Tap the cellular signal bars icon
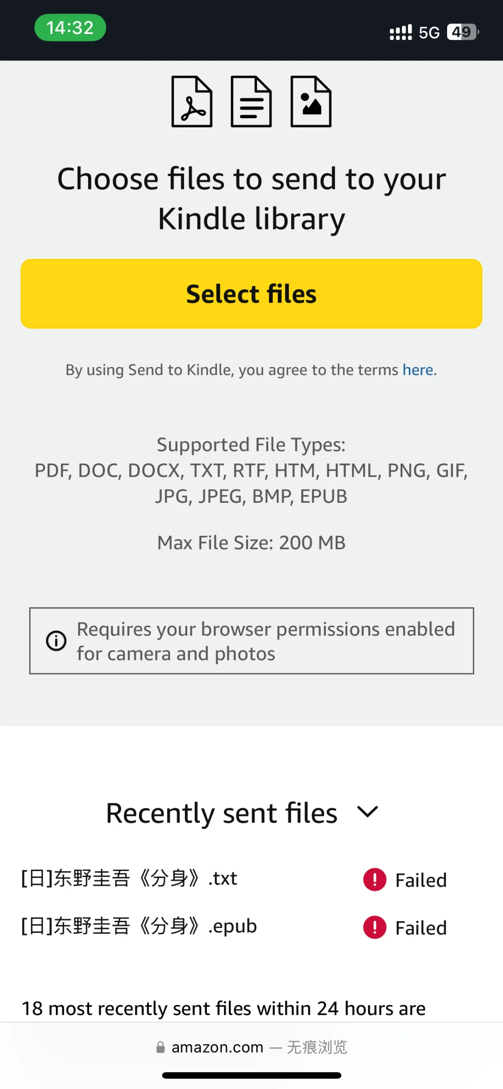 click(401, 32)
